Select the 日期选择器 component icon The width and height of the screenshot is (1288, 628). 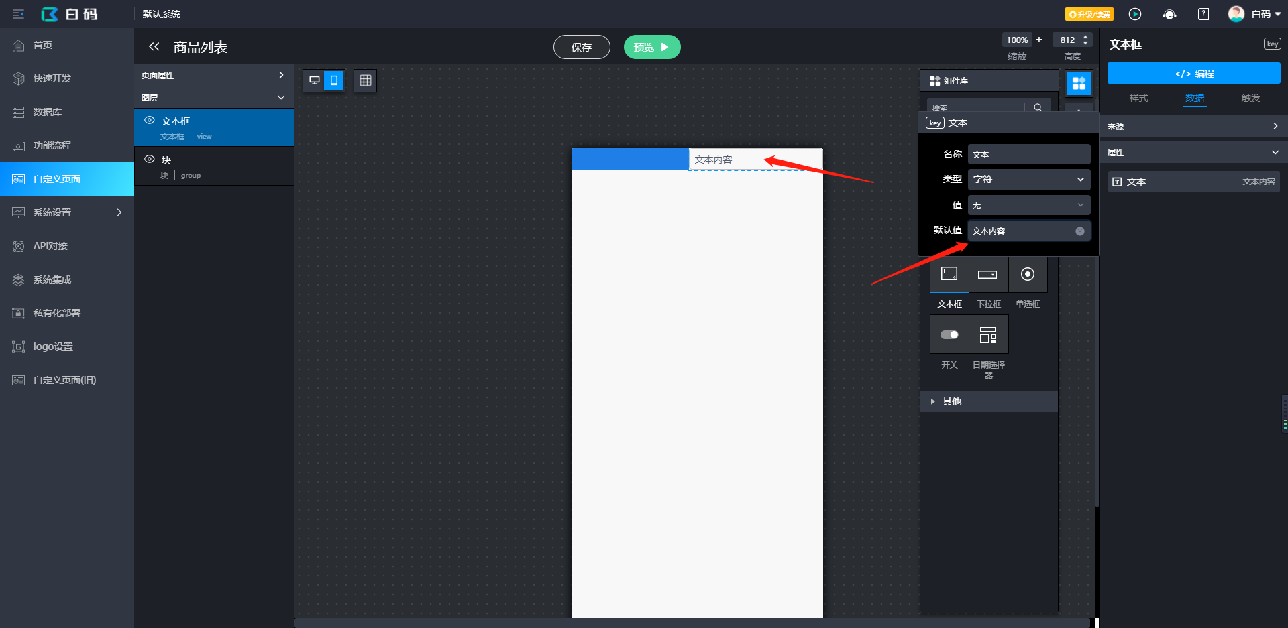tap(988, 334)
